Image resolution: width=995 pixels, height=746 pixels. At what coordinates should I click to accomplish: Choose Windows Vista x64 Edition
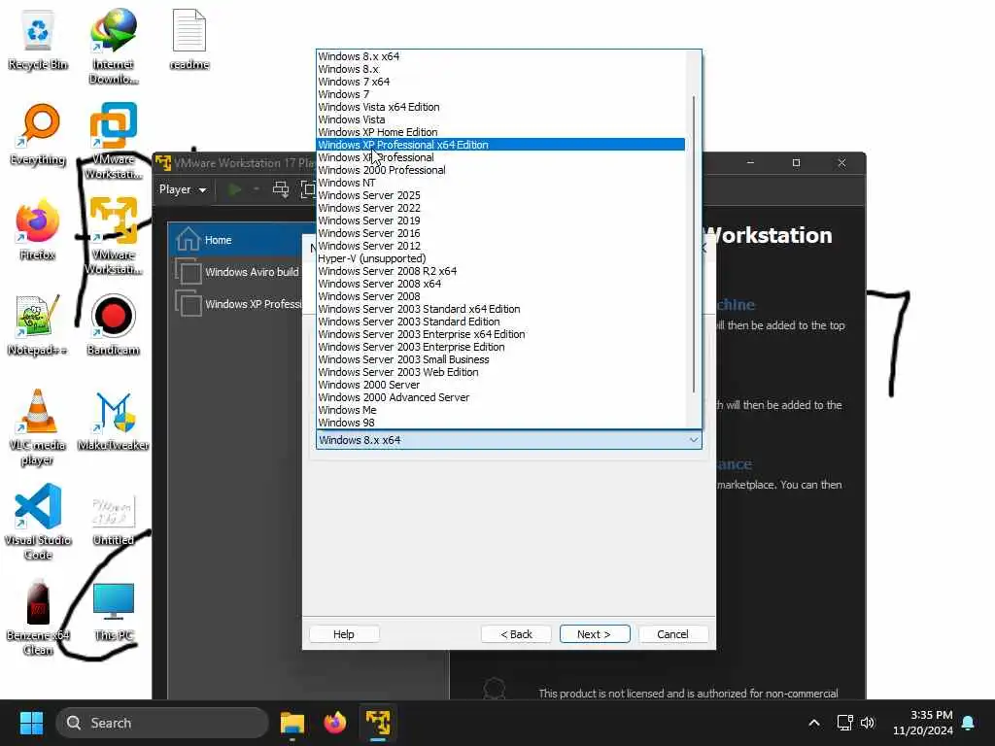(500, 107)
